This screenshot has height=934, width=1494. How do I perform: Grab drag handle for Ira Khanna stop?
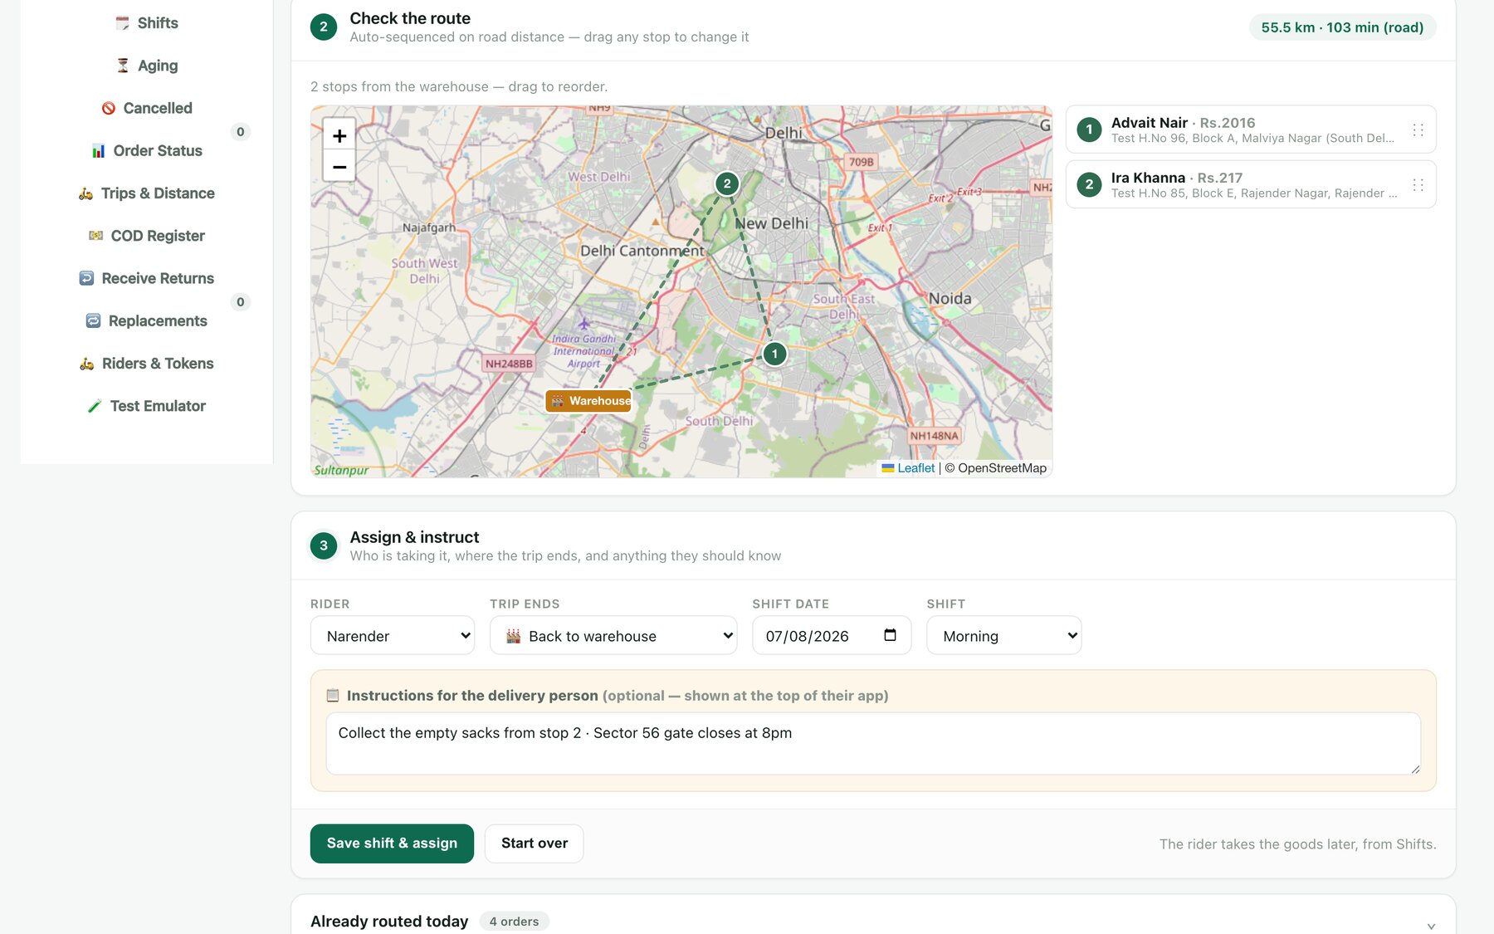point(1418,184)
